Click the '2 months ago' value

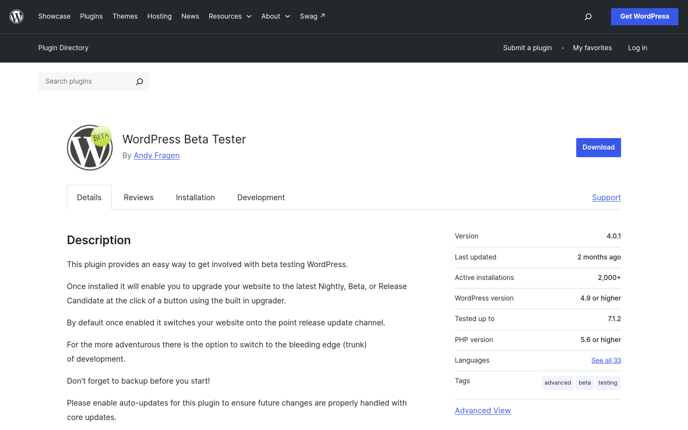(x=599, y=257)
